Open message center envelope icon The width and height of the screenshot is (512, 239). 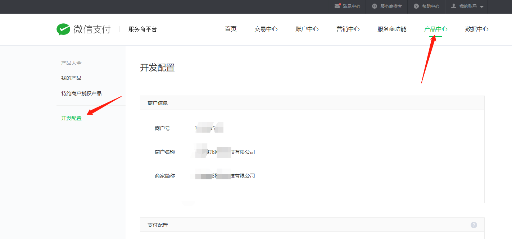(337, 6)
